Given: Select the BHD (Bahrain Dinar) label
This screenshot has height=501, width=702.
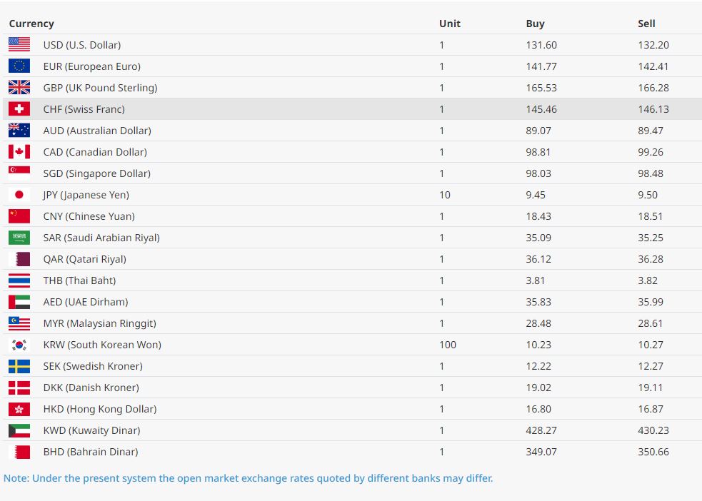Looking at the screenshot, I should tap(91, 452).
